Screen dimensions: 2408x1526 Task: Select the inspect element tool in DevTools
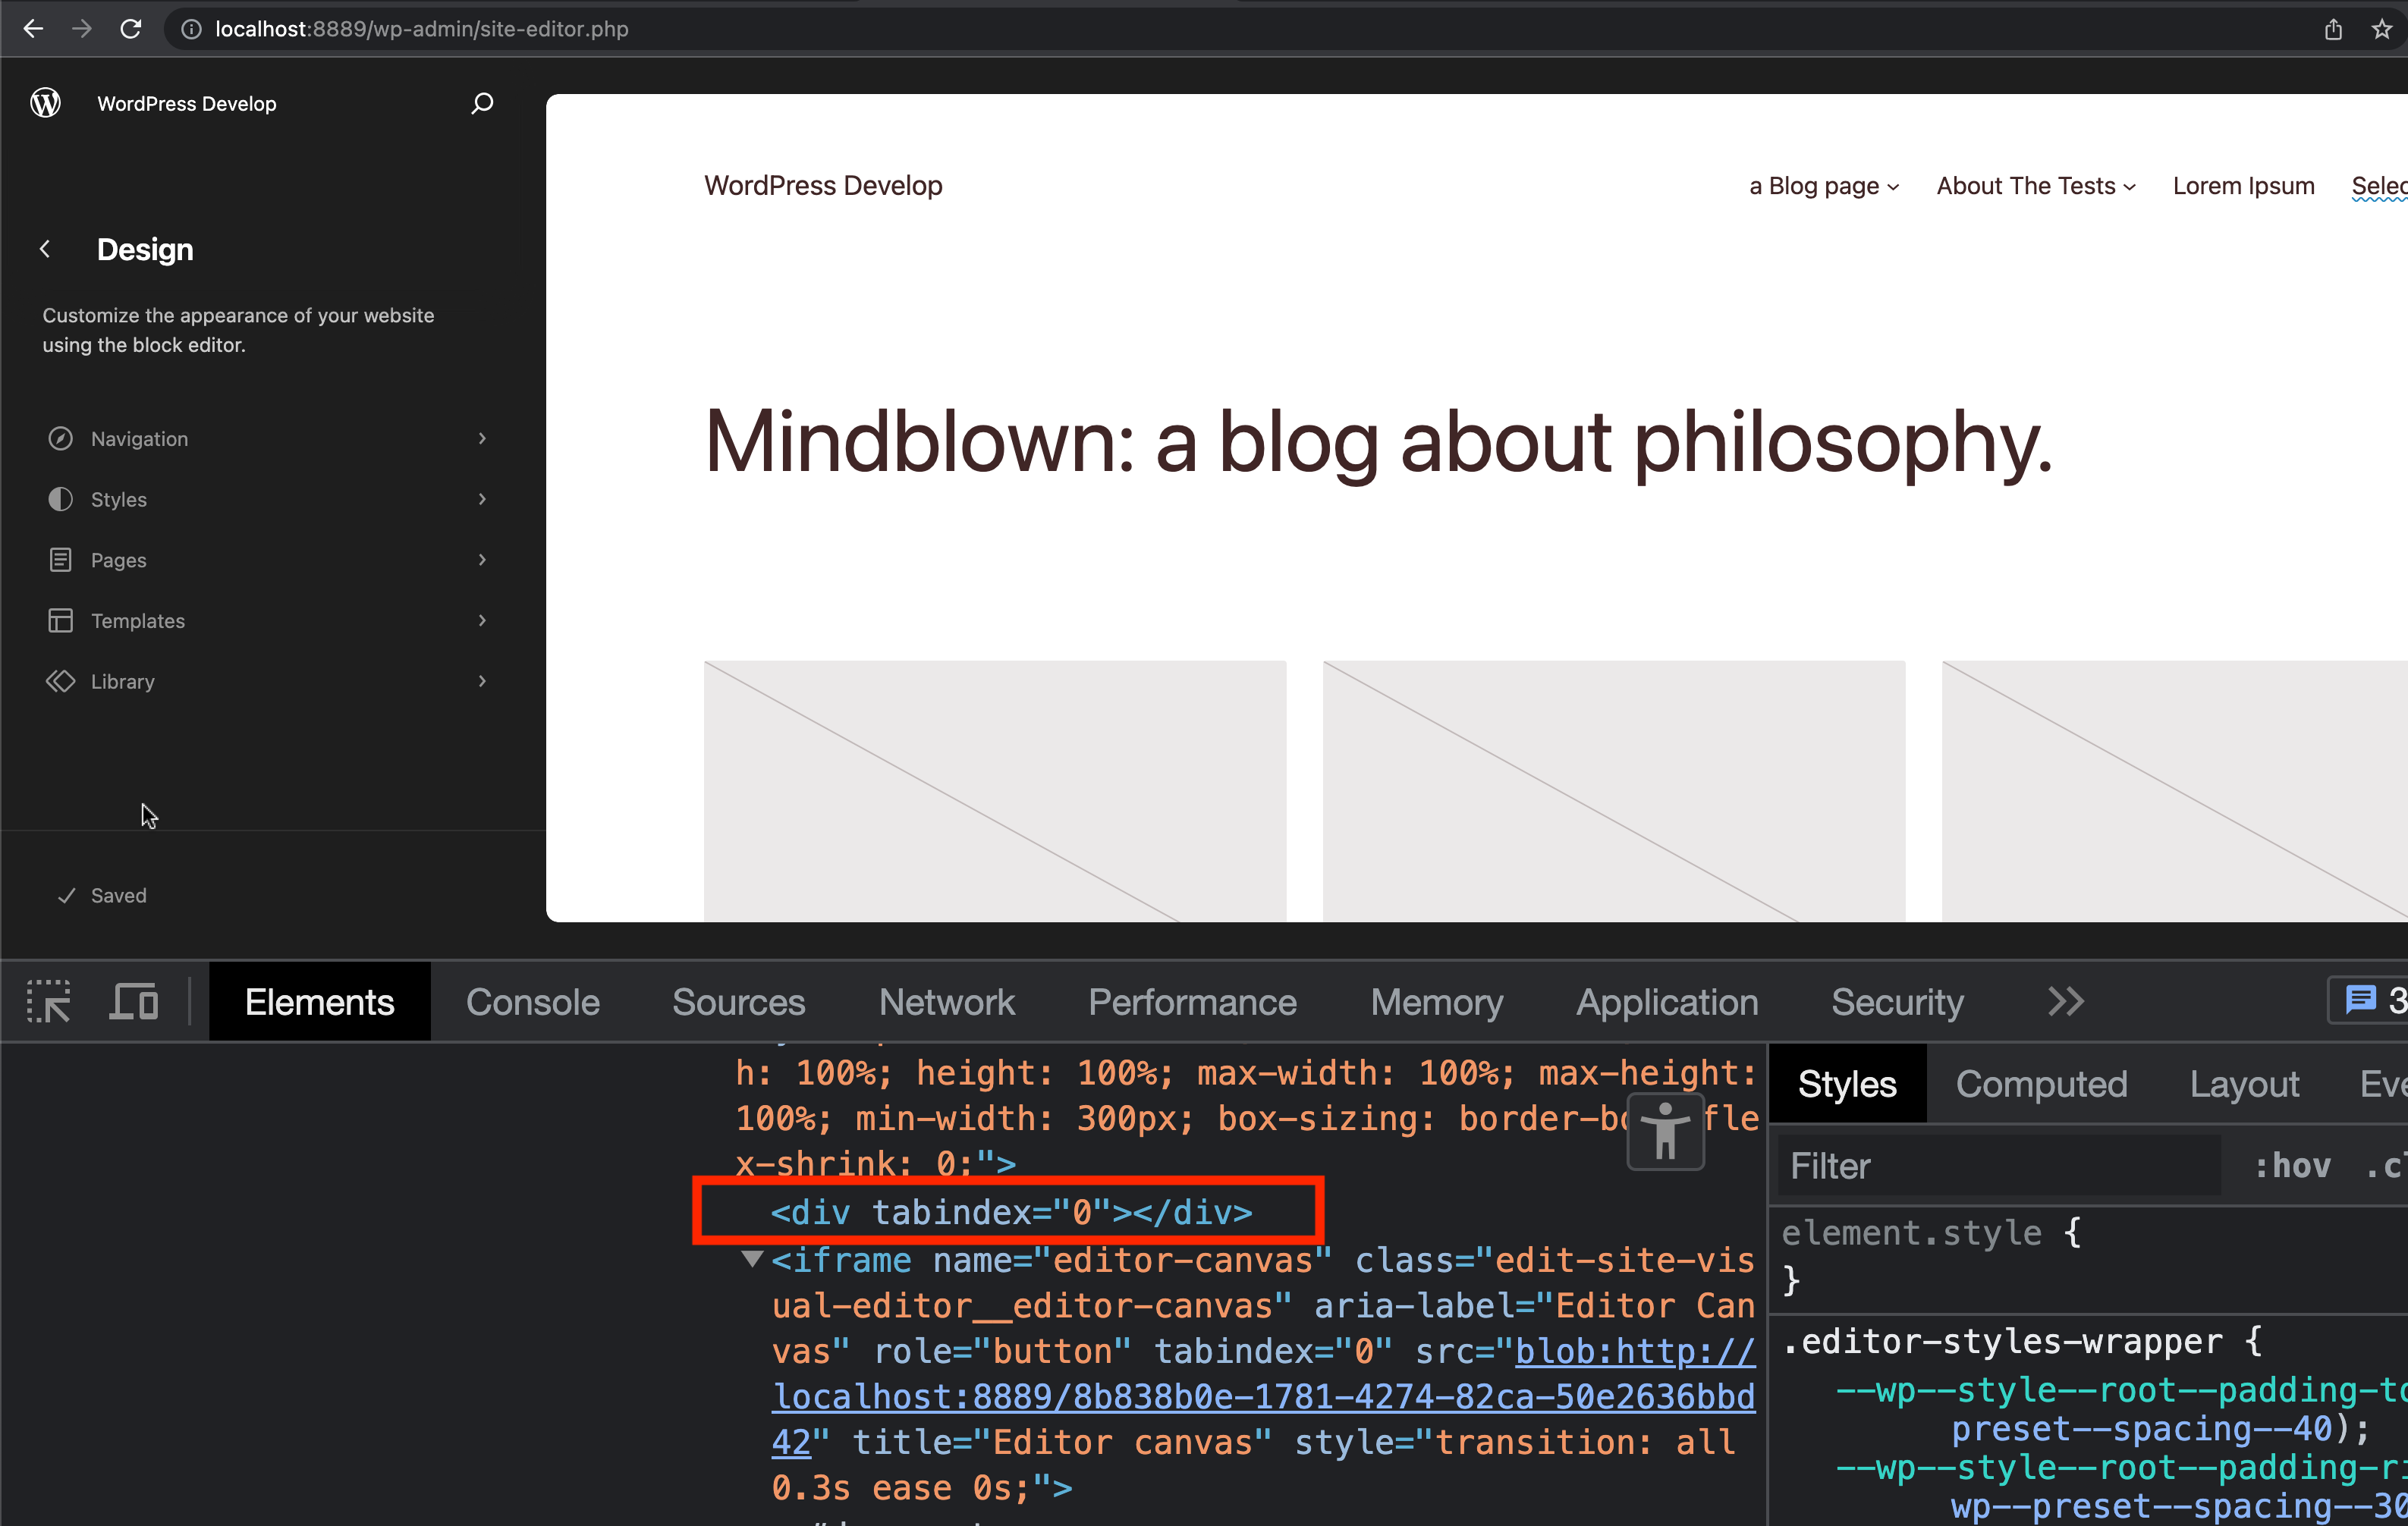(x=46, y=1001)
